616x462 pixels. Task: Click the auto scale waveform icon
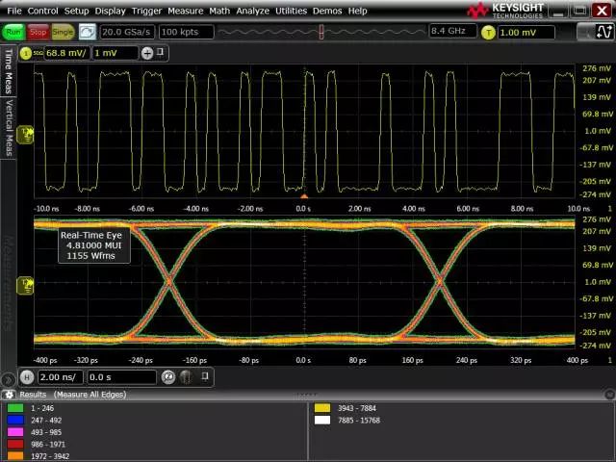click(x=87, y=32)
